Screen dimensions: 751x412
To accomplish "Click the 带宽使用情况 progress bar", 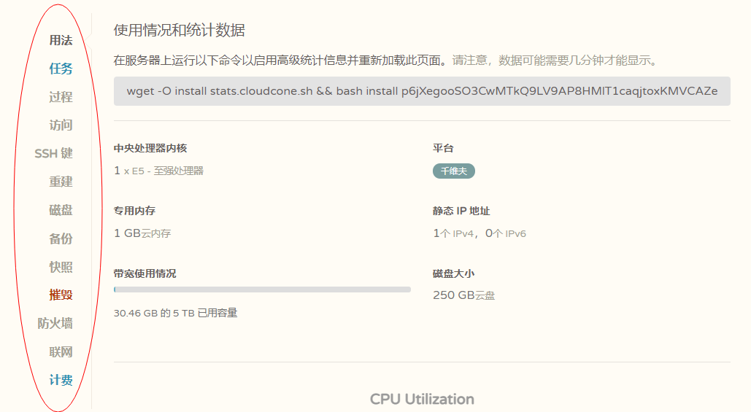I will (262, 289).
